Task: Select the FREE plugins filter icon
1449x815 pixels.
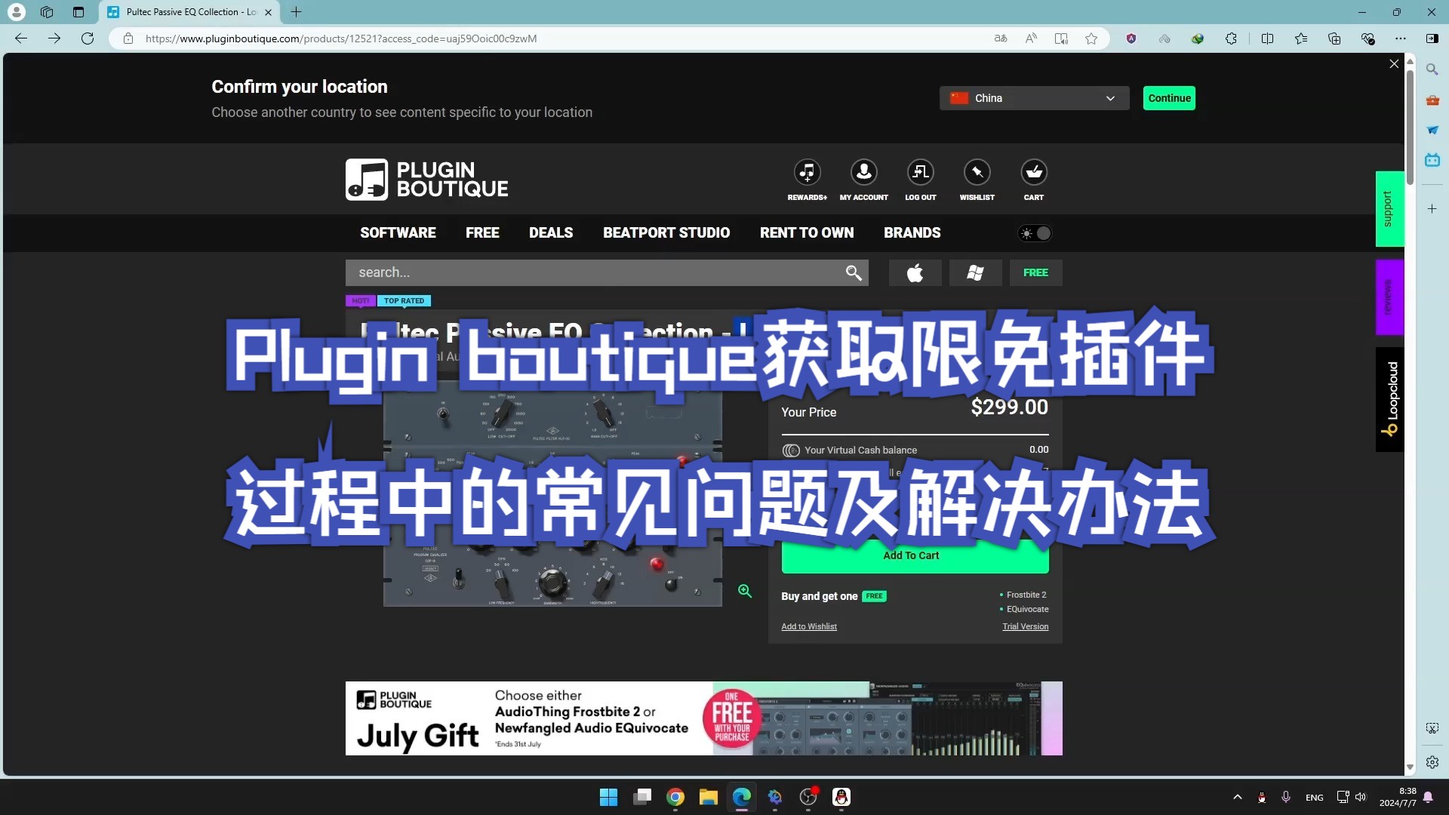Action: pos(1035,272)
